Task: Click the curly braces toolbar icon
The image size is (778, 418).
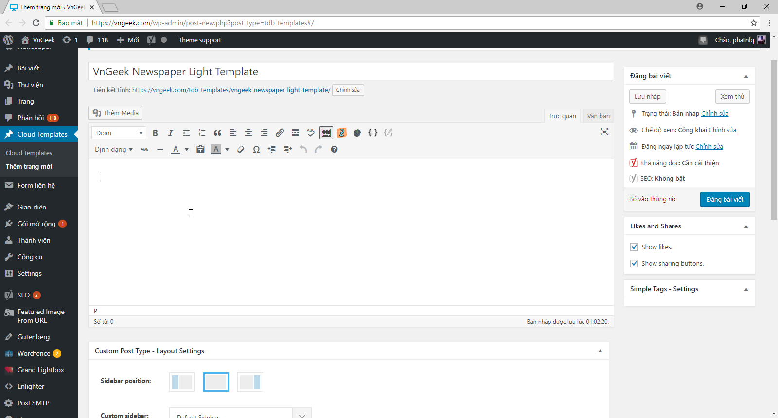Action: (x=373, y=133)
